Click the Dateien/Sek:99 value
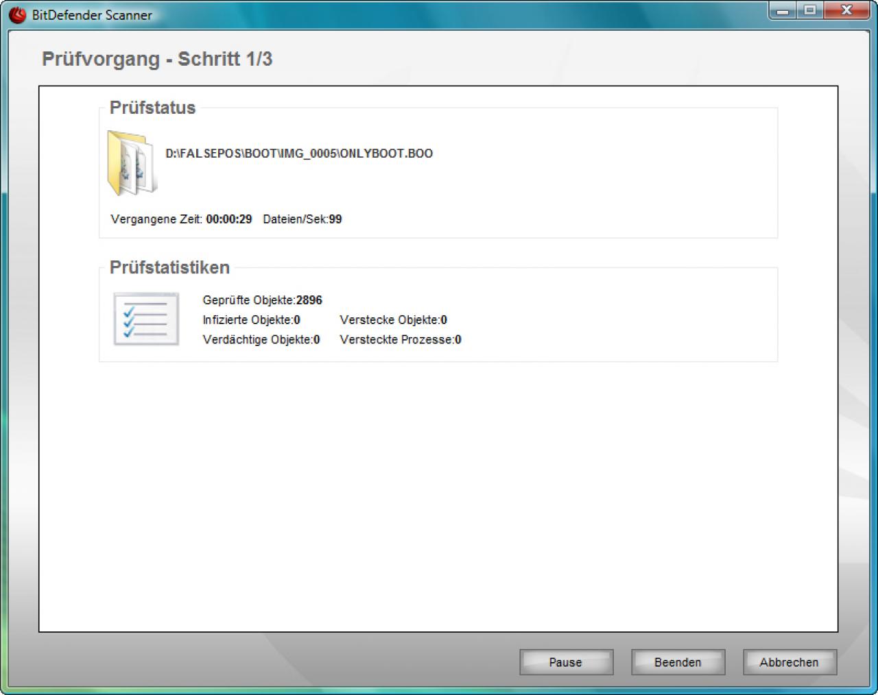 (x=302, y=219)
